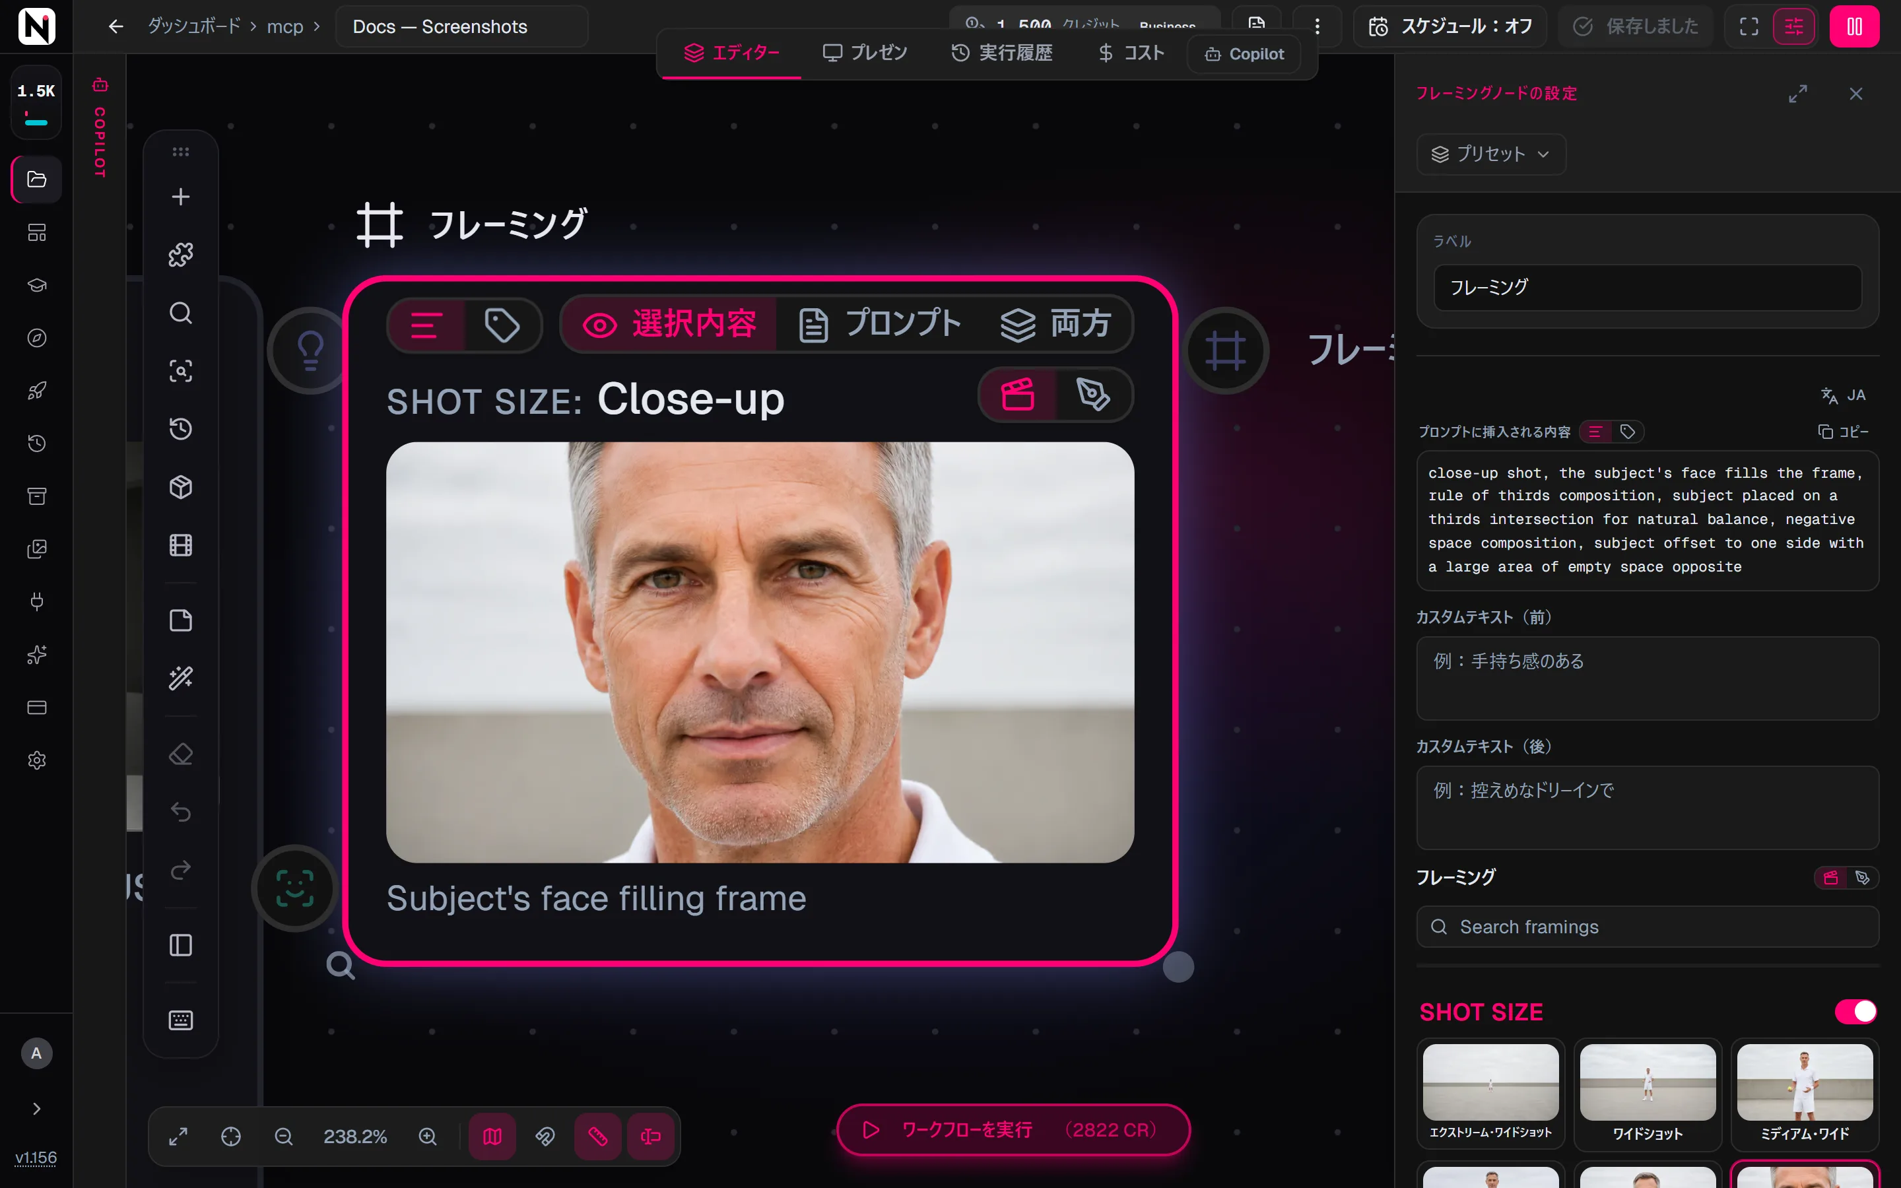Expand the settings panel with arrows icon
The image size is (1901, 1188).
(1797, 94)
